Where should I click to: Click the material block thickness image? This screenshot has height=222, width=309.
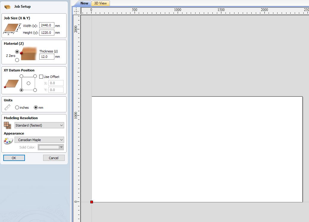click(x=29, y=54)
